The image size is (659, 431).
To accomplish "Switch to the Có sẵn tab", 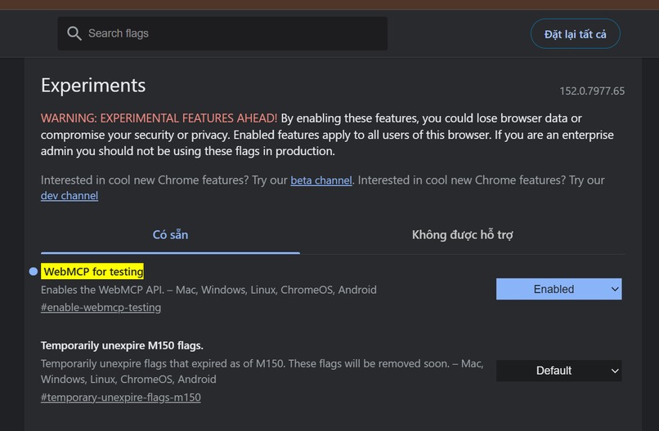I will pos(170,235).
